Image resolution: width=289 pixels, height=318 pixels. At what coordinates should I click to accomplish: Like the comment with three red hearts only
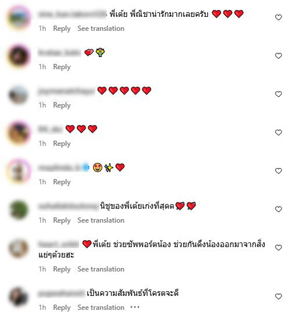click(279, 133)
